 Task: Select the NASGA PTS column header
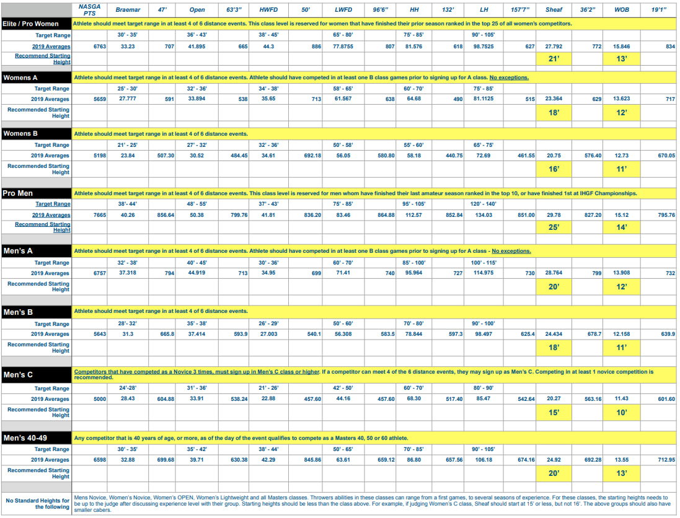91,9
